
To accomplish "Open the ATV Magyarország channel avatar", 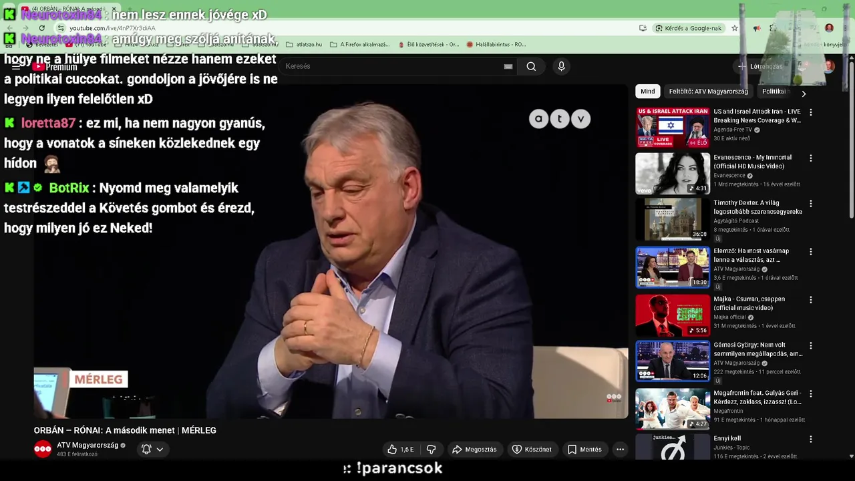I will pyautogui.click(x=43, y=449).
